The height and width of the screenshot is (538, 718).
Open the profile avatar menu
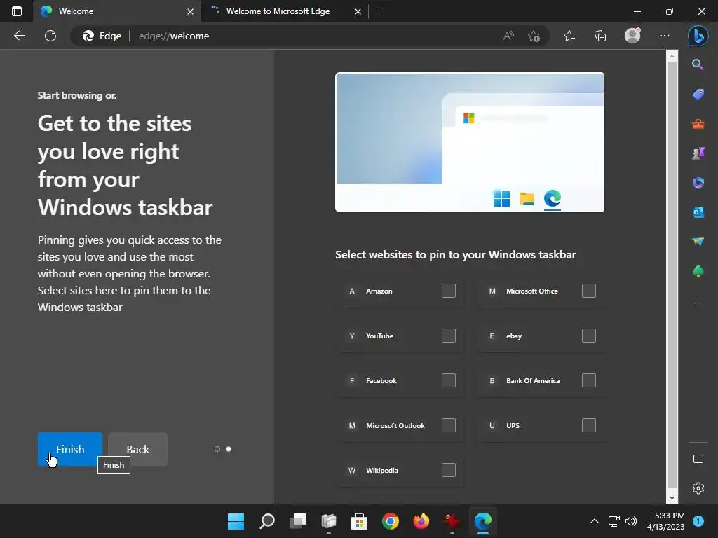pyautogui.click(x=632, y=36)
